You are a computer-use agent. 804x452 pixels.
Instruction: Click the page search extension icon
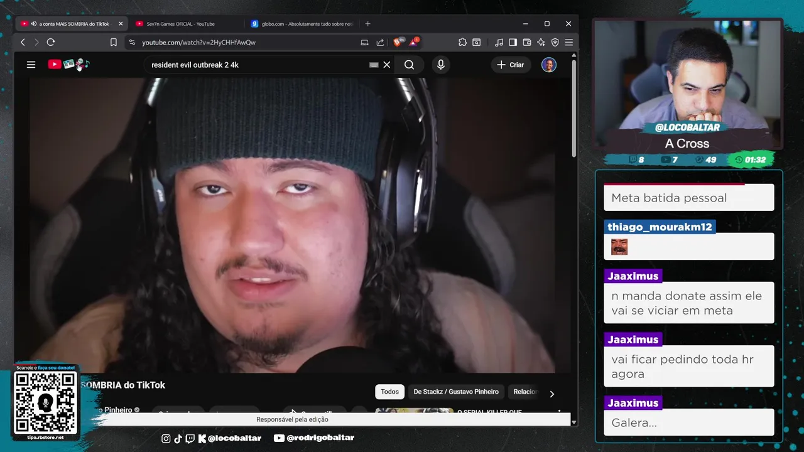(477, 42)
